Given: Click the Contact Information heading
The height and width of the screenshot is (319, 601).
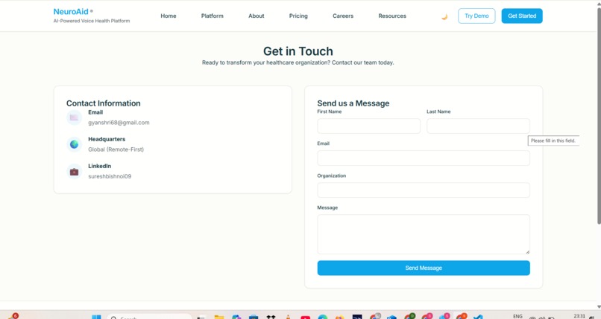Looking at the screenshot, I should pyautogui.click(x=104, y=103).
